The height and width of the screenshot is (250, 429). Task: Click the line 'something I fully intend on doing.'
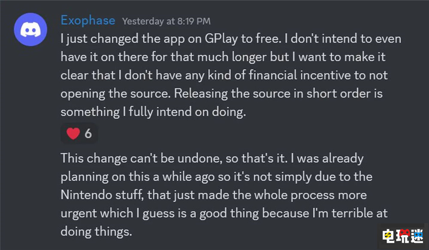[153, 112]
